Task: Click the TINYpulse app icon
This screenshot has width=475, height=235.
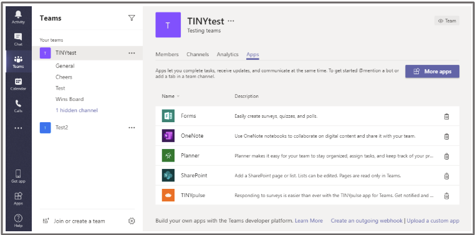Action: tap(168, 195)
